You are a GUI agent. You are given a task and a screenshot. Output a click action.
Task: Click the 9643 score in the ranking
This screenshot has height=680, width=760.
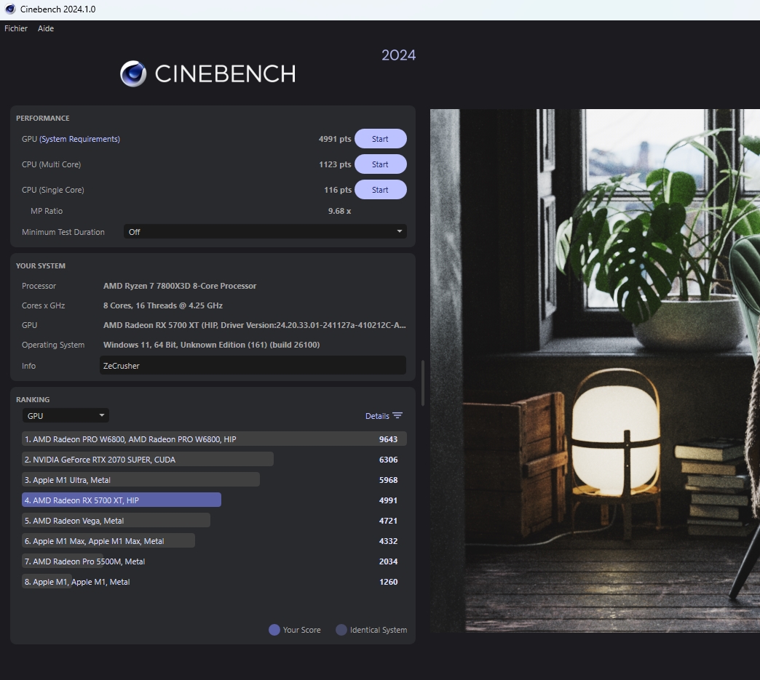click(x=388, y=439)
